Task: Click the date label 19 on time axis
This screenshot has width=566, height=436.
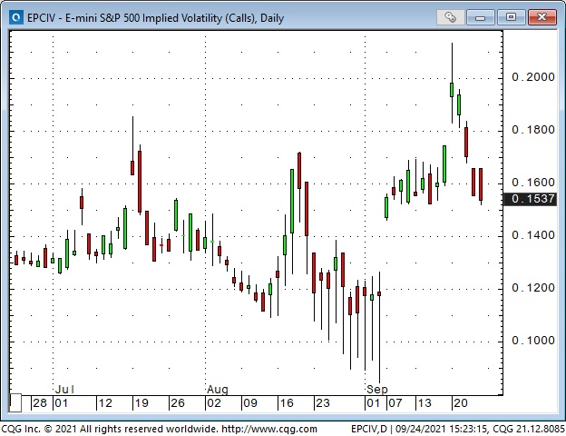Action: 141,402
